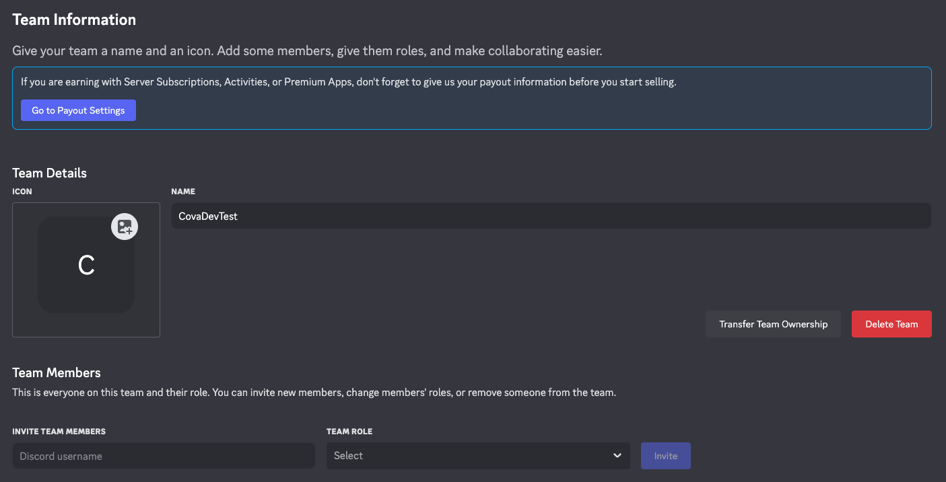The image size is (946, 482).
Task: Click the NAME field label
Action: (183, 192)
